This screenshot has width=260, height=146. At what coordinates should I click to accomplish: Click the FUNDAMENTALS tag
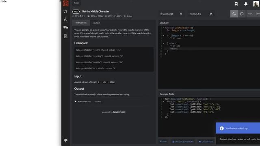(x=84, y=102)
